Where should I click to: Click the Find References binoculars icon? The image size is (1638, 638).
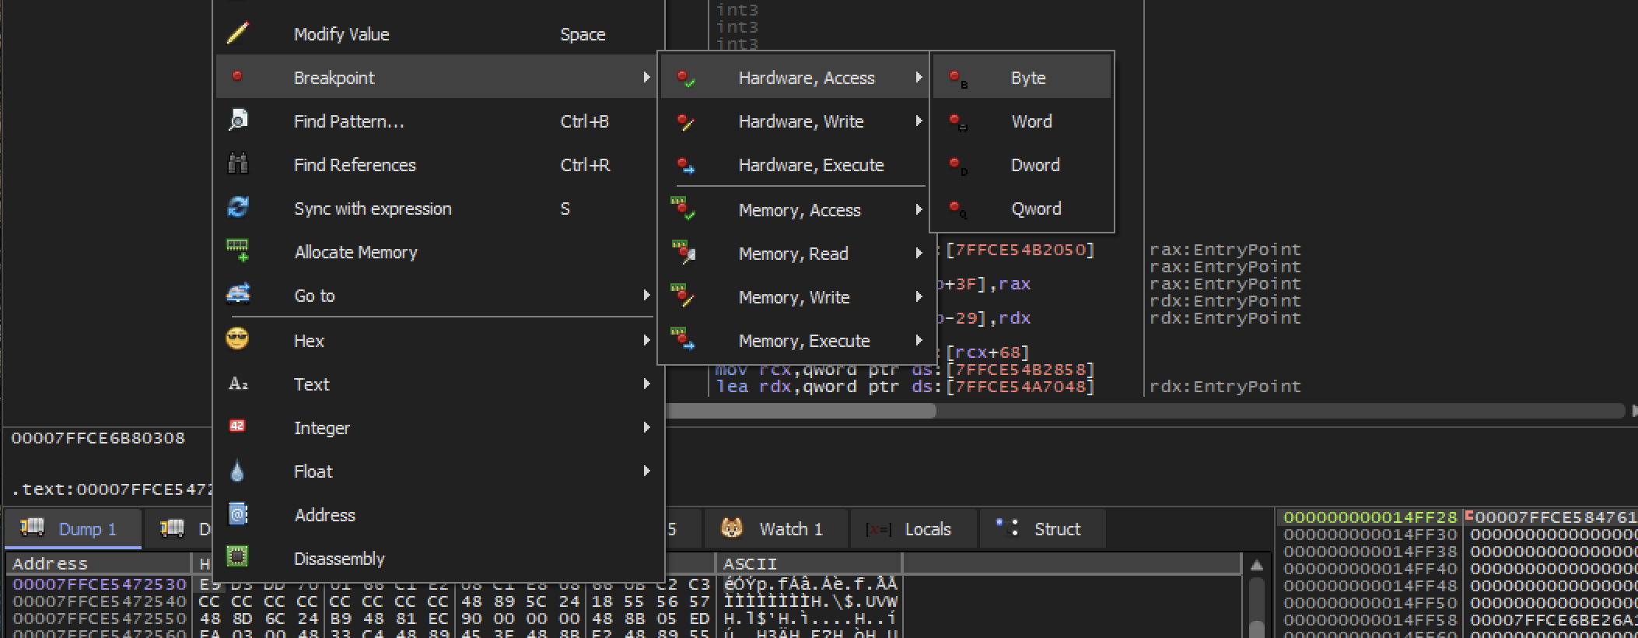coord(237,163)
